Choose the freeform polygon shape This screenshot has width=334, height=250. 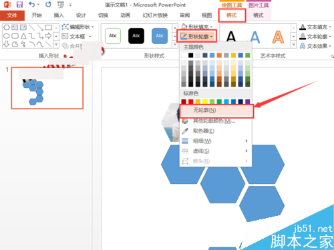(15, 44)
